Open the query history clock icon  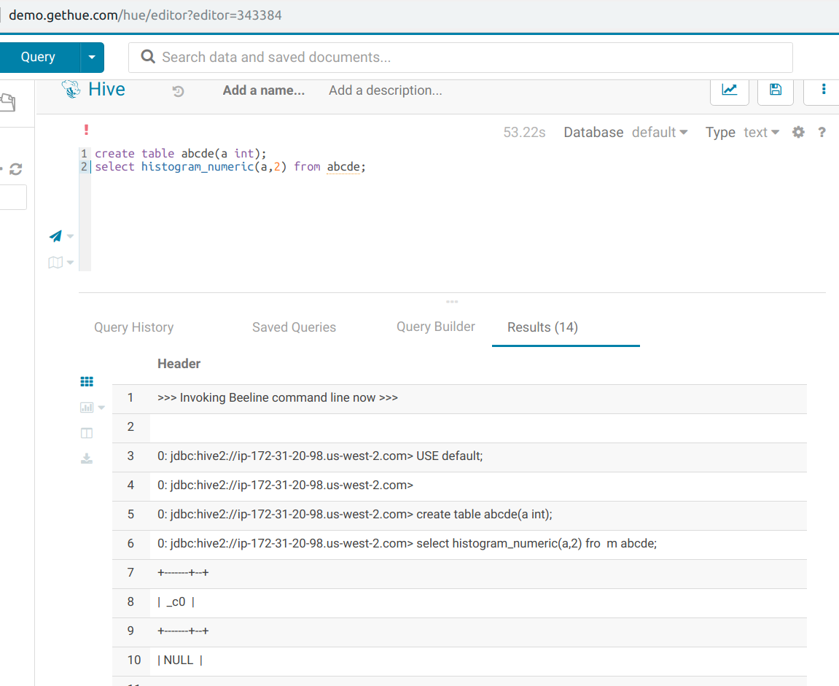pos(178,92)
